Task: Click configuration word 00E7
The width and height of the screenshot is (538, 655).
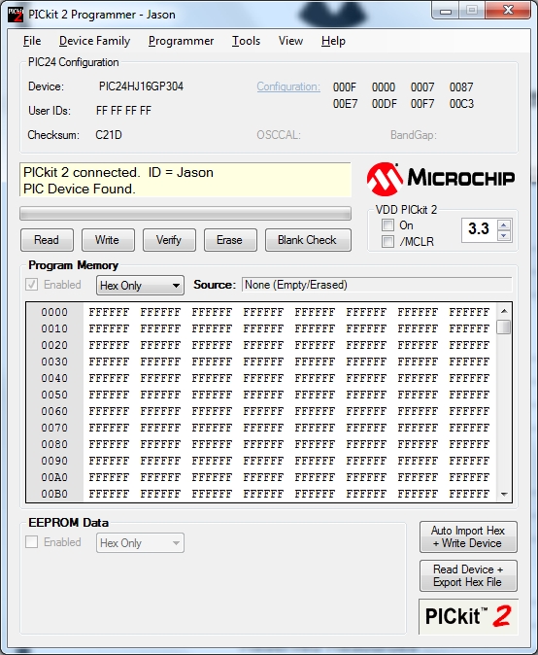Action: pyautogui.click(x=345, y=104)
